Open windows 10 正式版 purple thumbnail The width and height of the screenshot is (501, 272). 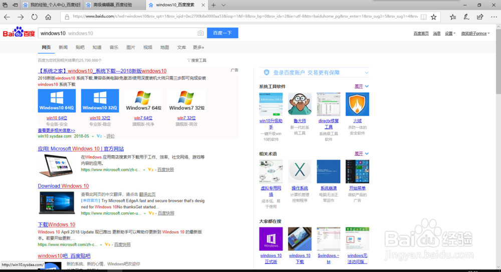271,239
